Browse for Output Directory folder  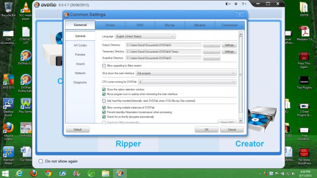212,45
